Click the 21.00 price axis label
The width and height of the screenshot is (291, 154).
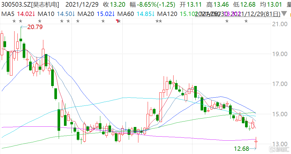click(x=280, y=24)
